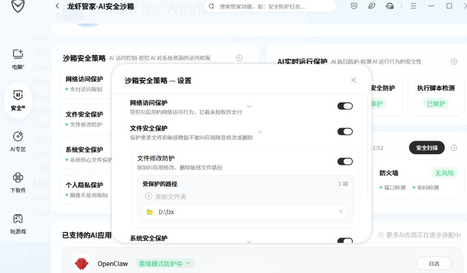This screenshot has height=273, width=467.
Task: Expand the 网络访问保护 chevron
Action: point(249,106)
